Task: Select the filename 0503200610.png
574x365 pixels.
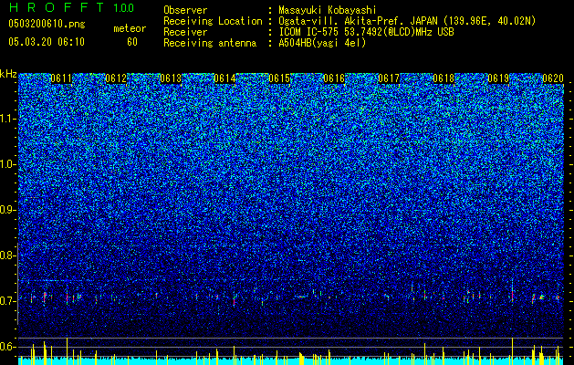Action: pos(47,24)
